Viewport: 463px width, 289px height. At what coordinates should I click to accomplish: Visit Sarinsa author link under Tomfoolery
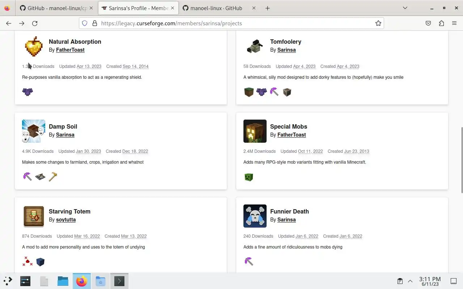point(286,50)
